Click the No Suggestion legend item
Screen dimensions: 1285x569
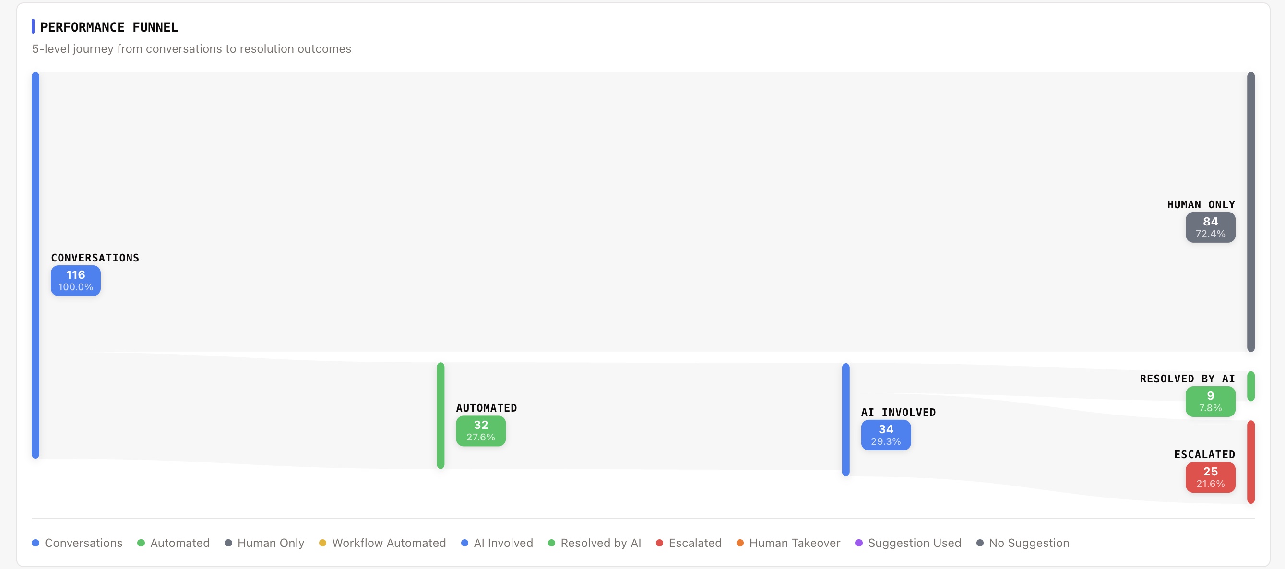pyautogui.click(x=1023, y=543)
